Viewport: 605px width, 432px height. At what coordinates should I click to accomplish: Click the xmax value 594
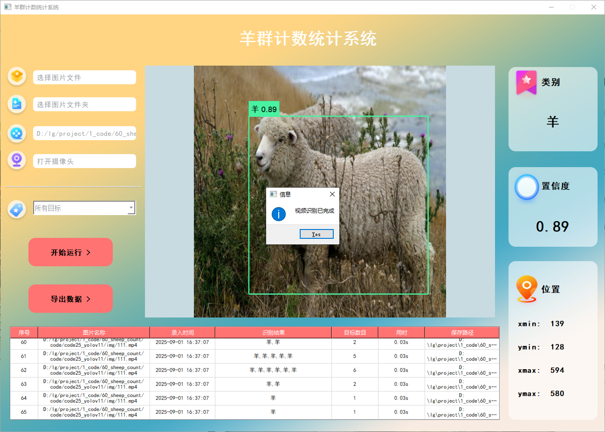click(557, 370)
